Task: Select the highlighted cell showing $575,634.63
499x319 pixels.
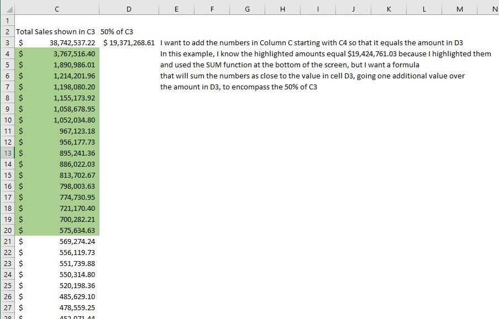Action: (x=57, y=230)
